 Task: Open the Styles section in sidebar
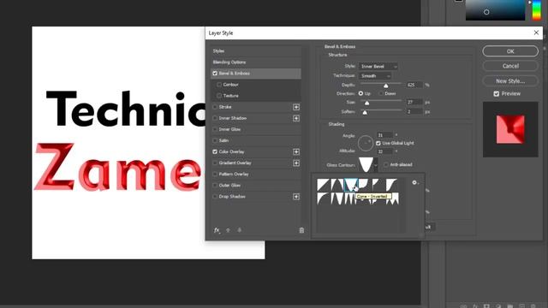coord(256,51)
